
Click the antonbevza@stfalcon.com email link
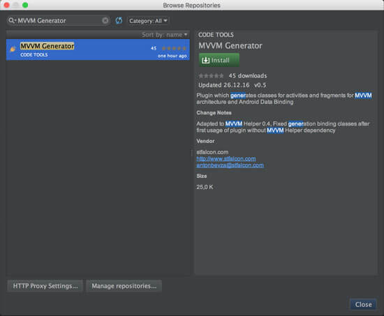pos(230,165)
